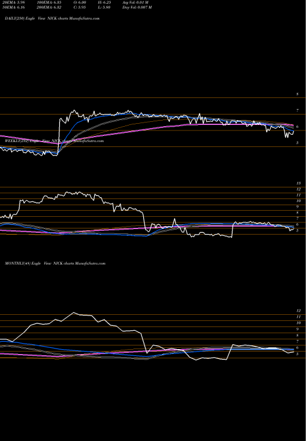Click the 200EMA: 6.32 readout
Viewport: 306px width, 441px height.
[50, 7]
